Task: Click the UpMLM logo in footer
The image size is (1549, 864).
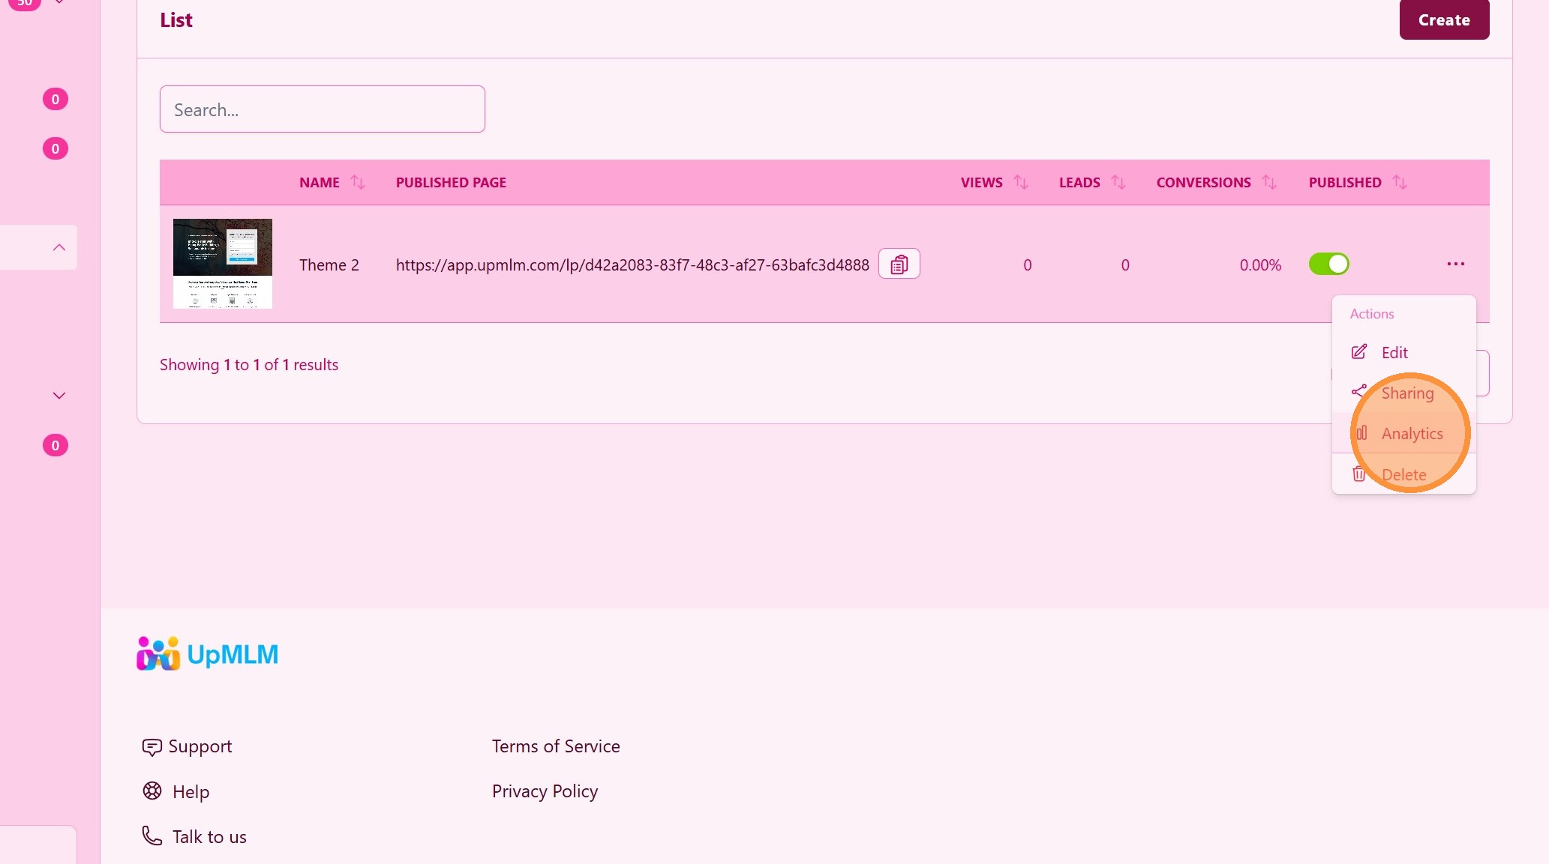Action: (x=208, y=654)
